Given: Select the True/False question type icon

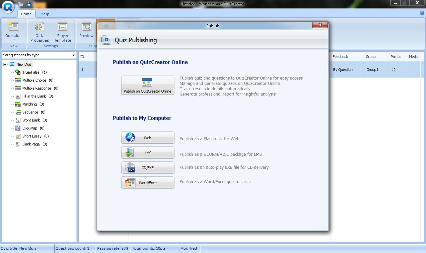Looking at the screenshot, I should pos(18,72).
